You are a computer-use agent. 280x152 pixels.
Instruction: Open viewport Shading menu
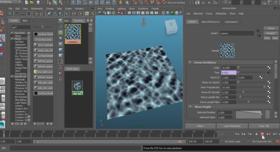[x=109, y=9]
